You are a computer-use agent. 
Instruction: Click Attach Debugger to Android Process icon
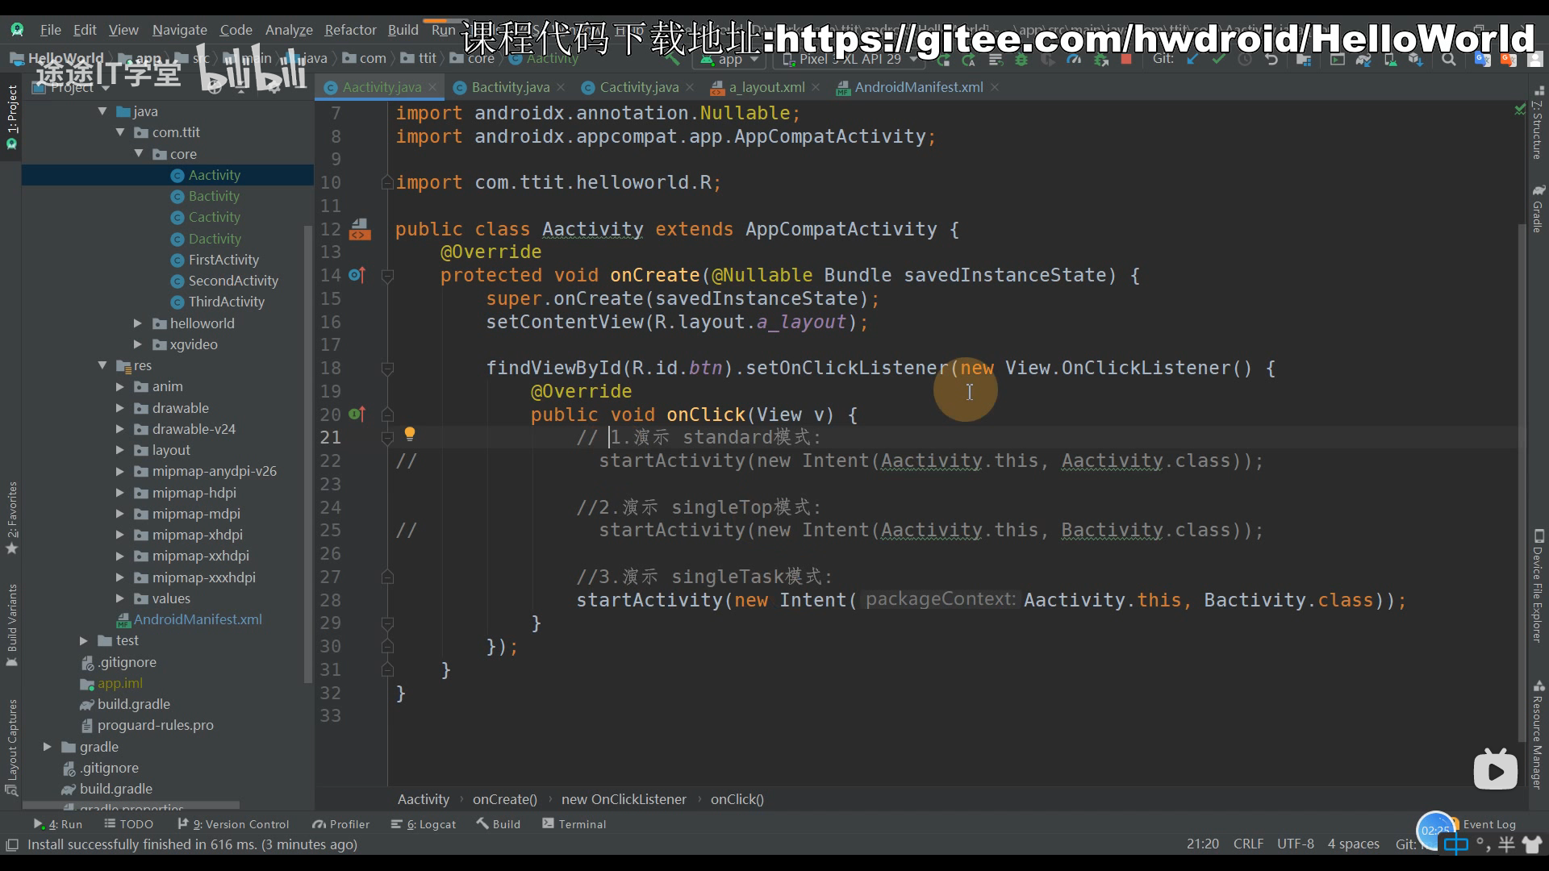point(1101,59)
